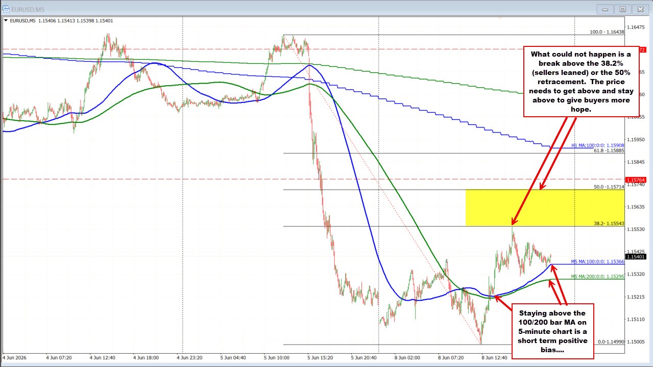Click the 1.15005 price scale value
653x367 pixels.
pyautogui.click(x=636, y=342)
